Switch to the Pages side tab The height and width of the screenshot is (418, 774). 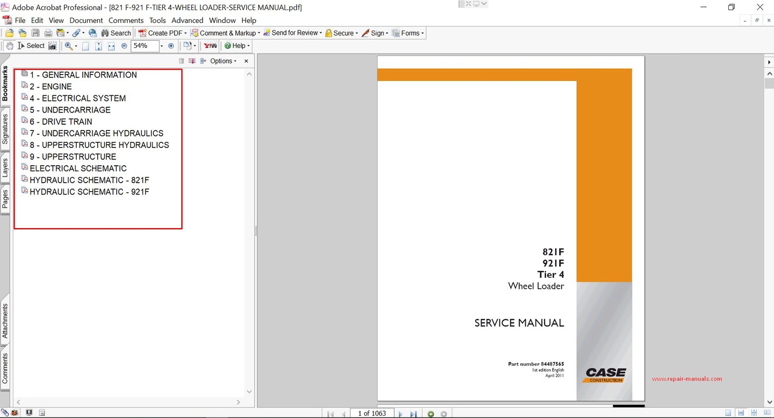point(5,199)
